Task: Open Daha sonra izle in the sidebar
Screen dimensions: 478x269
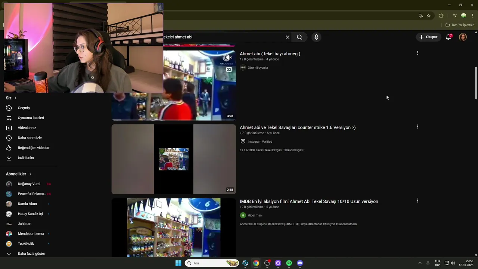Action: tap(29, 138)
